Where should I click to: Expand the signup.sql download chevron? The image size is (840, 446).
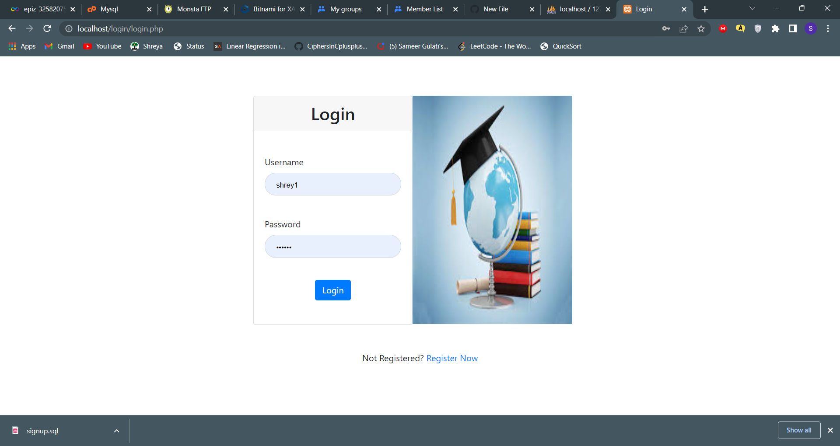coord(116,431)
